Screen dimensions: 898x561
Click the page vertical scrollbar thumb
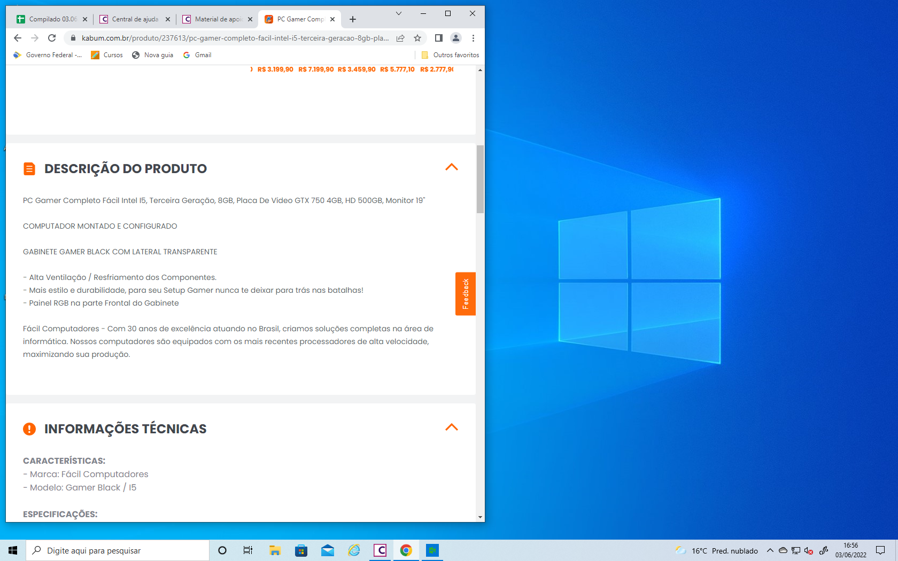[480, 179]
